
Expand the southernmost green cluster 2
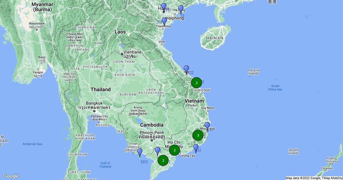coord(163,160)
